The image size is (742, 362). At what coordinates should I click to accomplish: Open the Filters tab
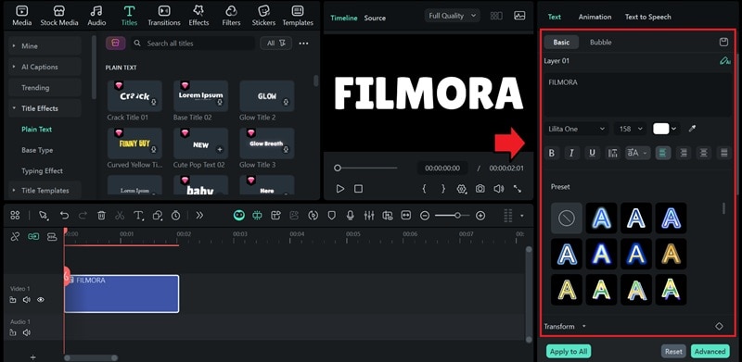231,16
